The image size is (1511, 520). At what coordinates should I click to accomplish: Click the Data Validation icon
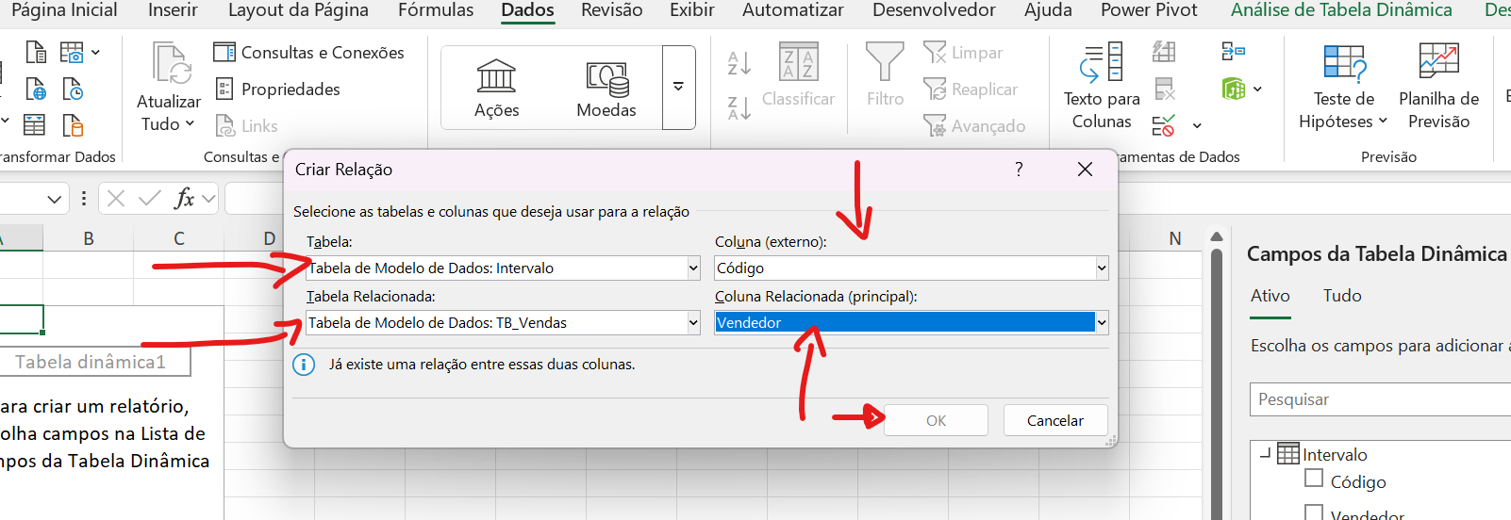tap(1164, 125)
